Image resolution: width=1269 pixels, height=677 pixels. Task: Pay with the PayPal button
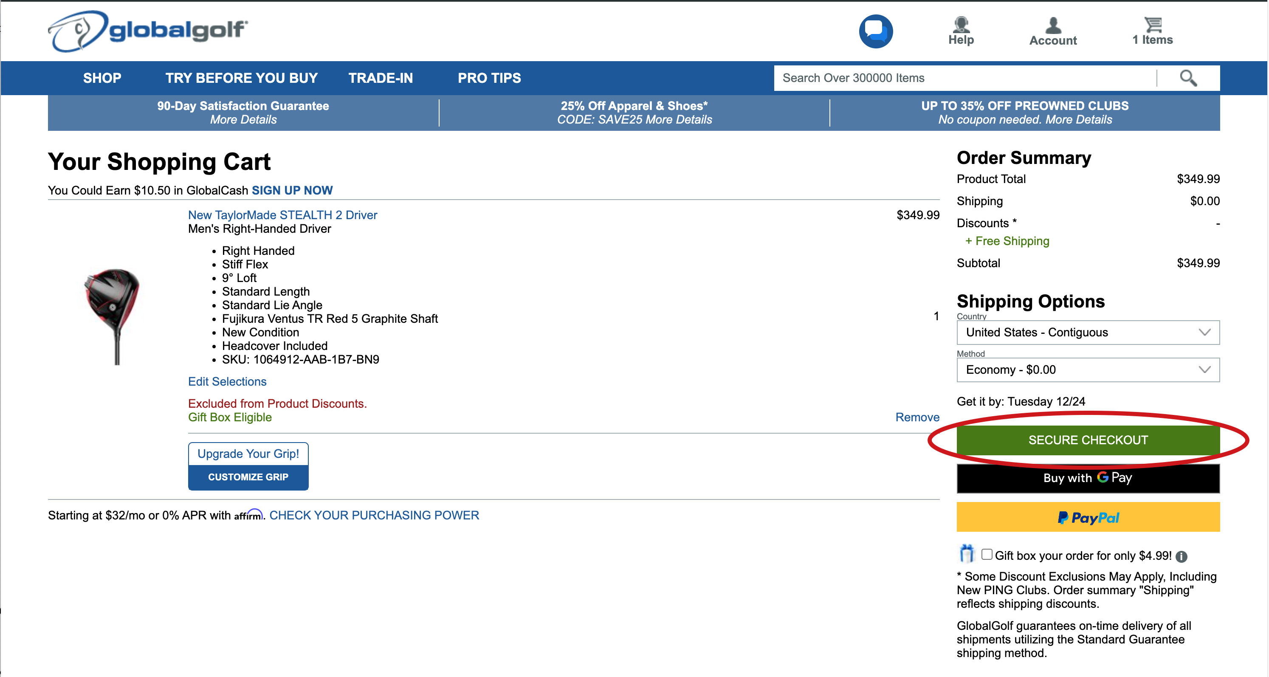[x=1087, y=517]
